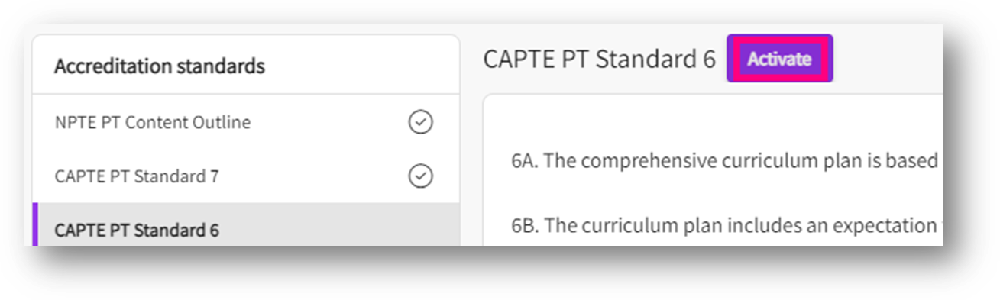Click the checkmark circle next to CAPTE PT Standard 7

[420, 176]
